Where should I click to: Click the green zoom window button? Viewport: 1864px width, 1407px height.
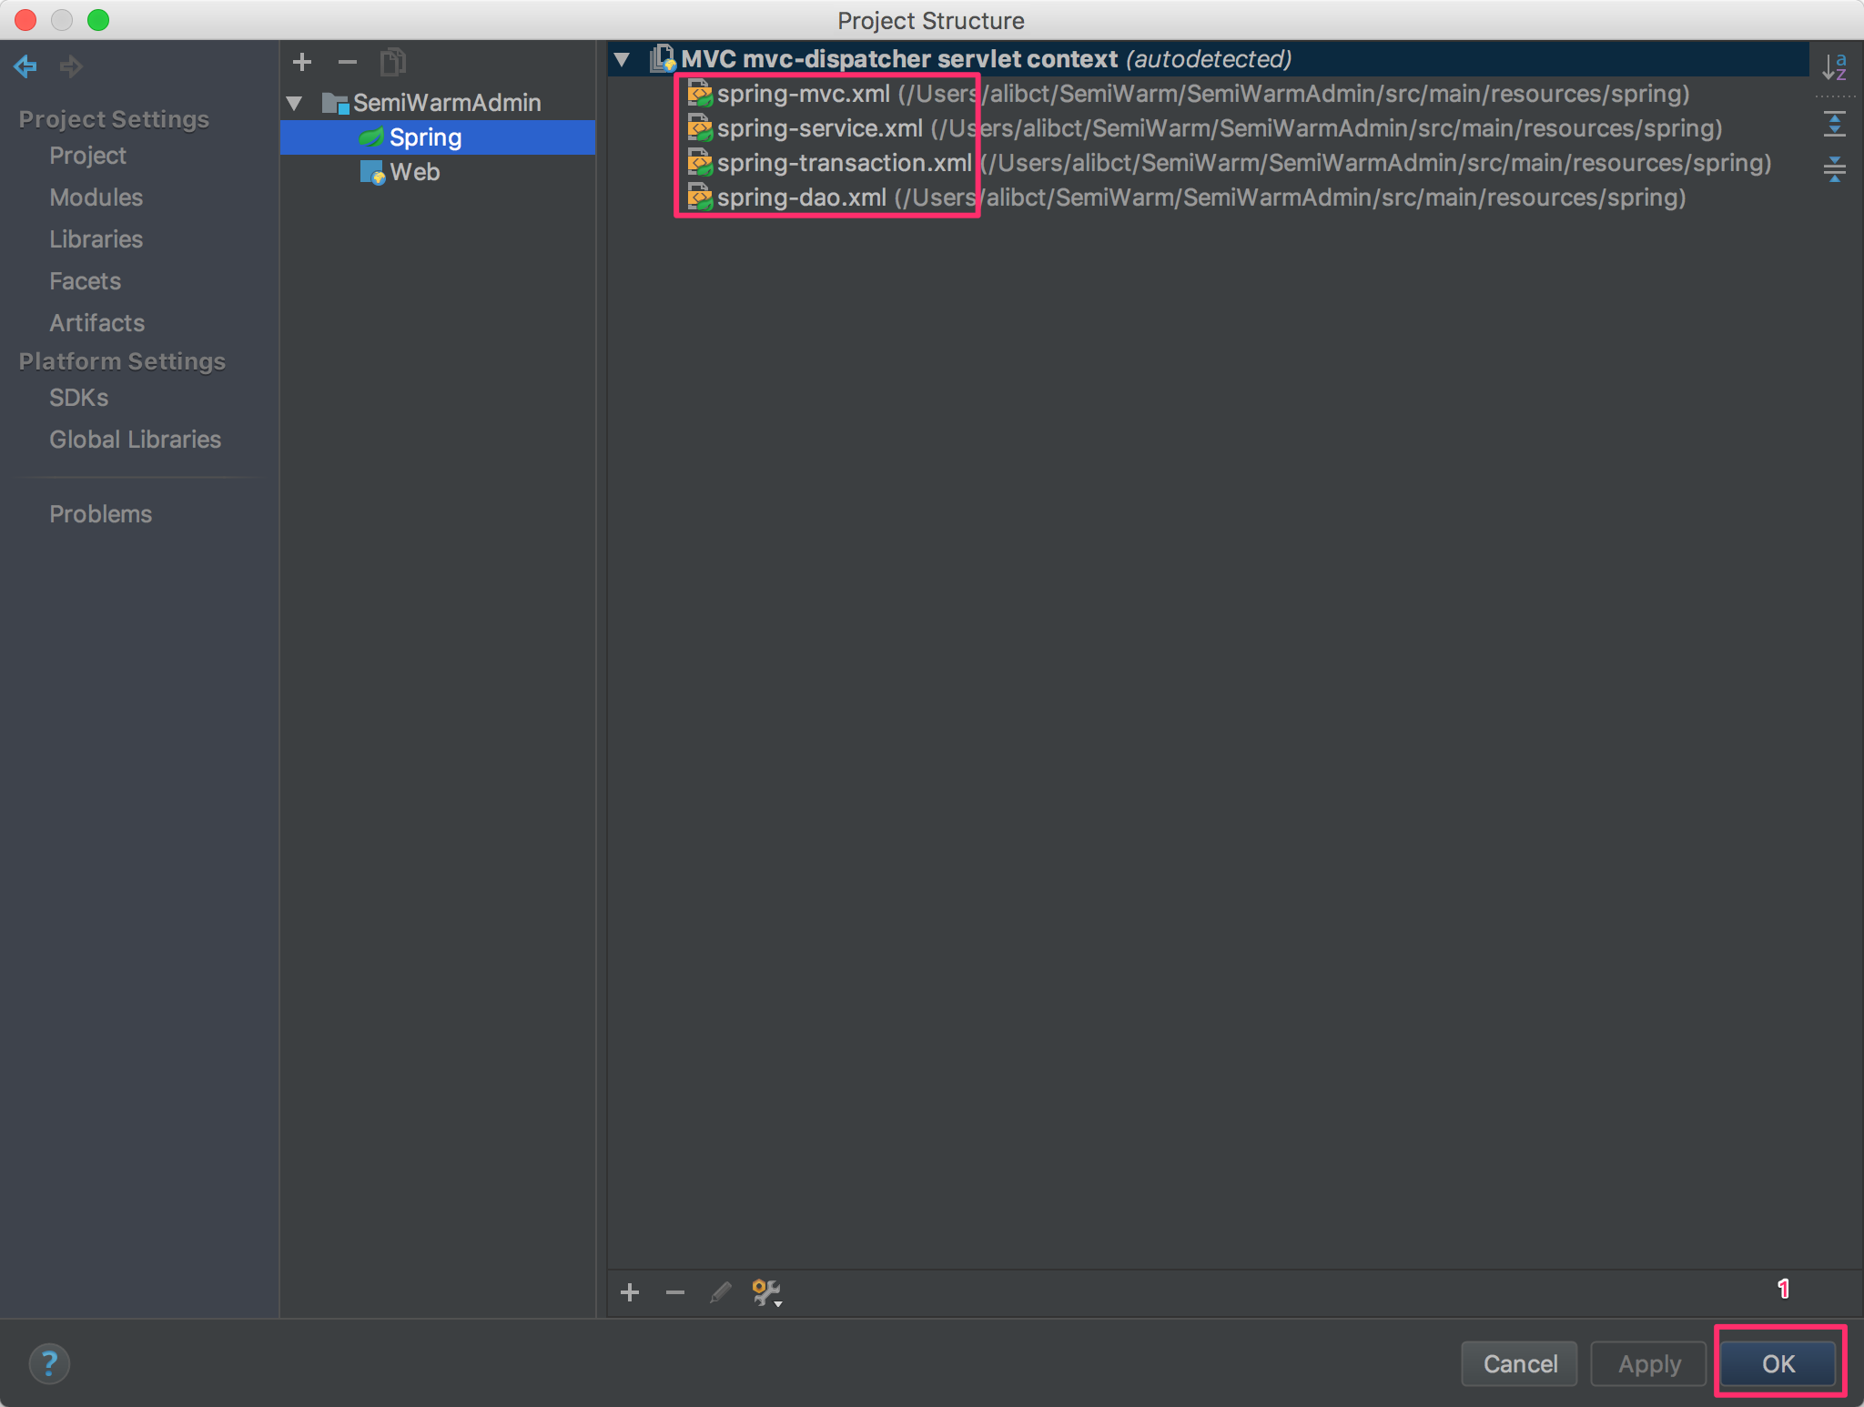click(98, 20)
